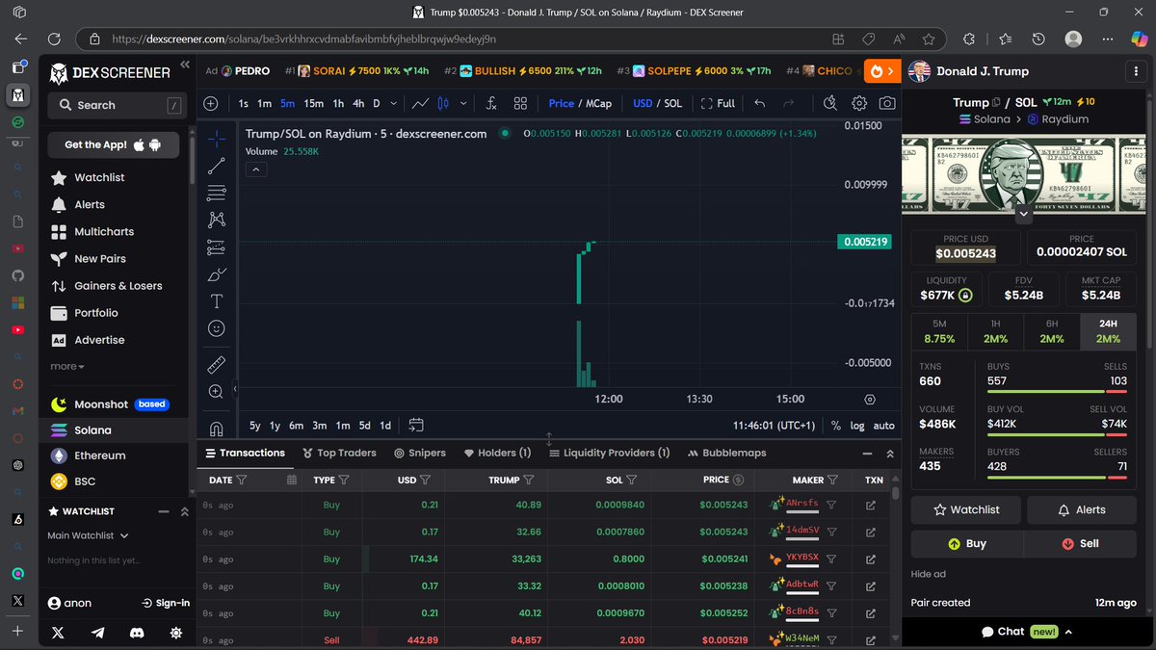Open the Telegram link in sidebar footer
Viewport: 1156px width, 650px height.
point(97,633)
